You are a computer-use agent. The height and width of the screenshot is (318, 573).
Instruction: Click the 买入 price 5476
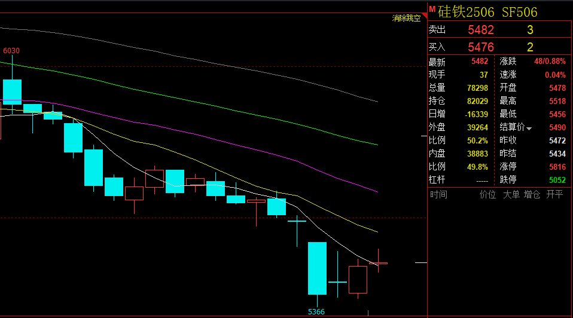click(x=480, y=47)
